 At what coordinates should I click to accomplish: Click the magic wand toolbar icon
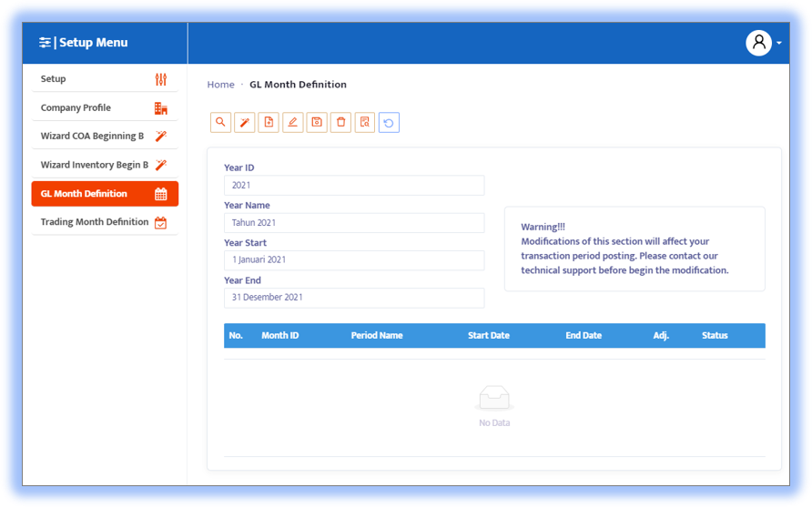(x=244, y=122)
